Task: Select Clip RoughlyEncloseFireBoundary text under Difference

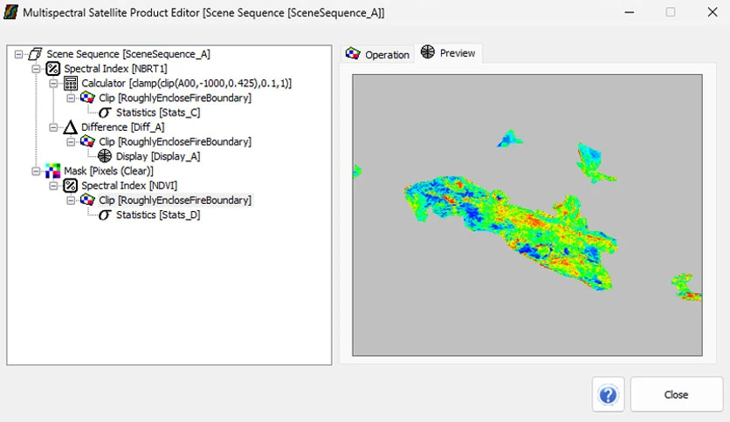Action: tap(175, 142)
